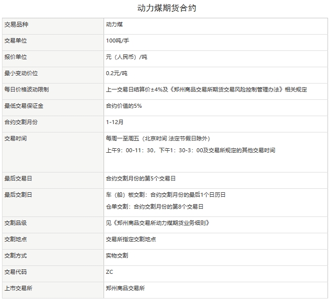
Task: Click the 上午9：00-11：30 trading hours line
Action: point(190,150)
